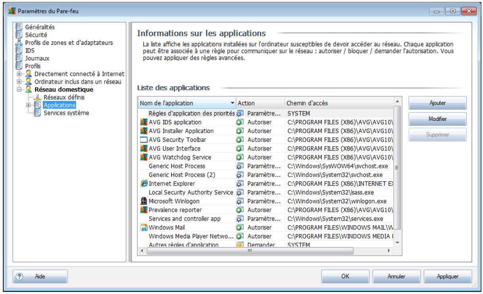Screen dimensions: 483x294
Task: Click the Sécurité tree icon
Action: [19, 34]
